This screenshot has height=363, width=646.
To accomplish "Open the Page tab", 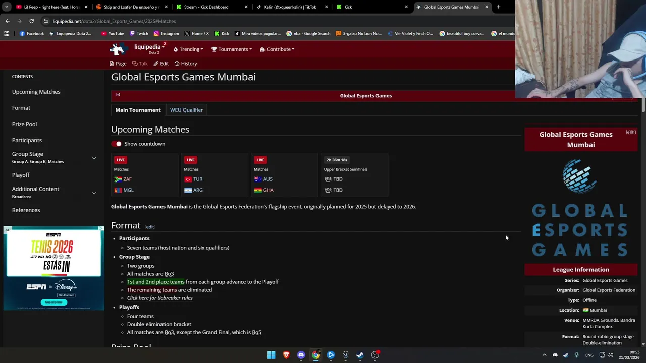I will click(x=118, y=64).
